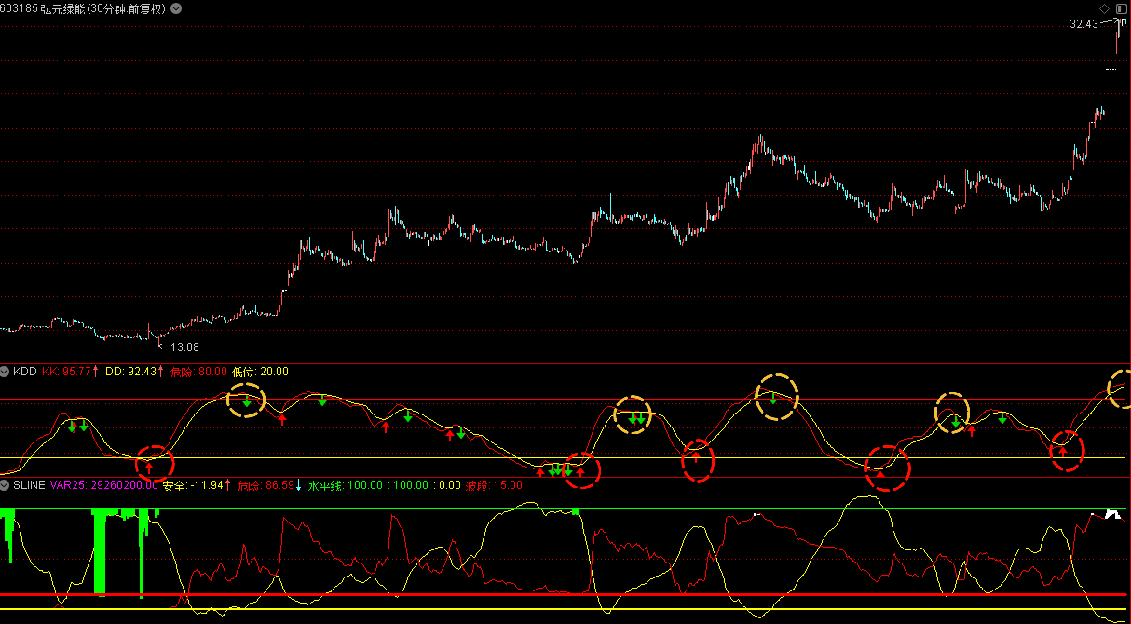Click the KDD 危险: 80.00 label

tap(199, 372)
